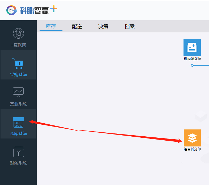Click the 仓库系统 warehouse icon
209x185 pixels.
point(18,123)
